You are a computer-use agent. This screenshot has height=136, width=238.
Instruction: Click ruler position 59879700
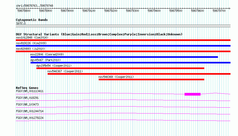pos(219,11)
